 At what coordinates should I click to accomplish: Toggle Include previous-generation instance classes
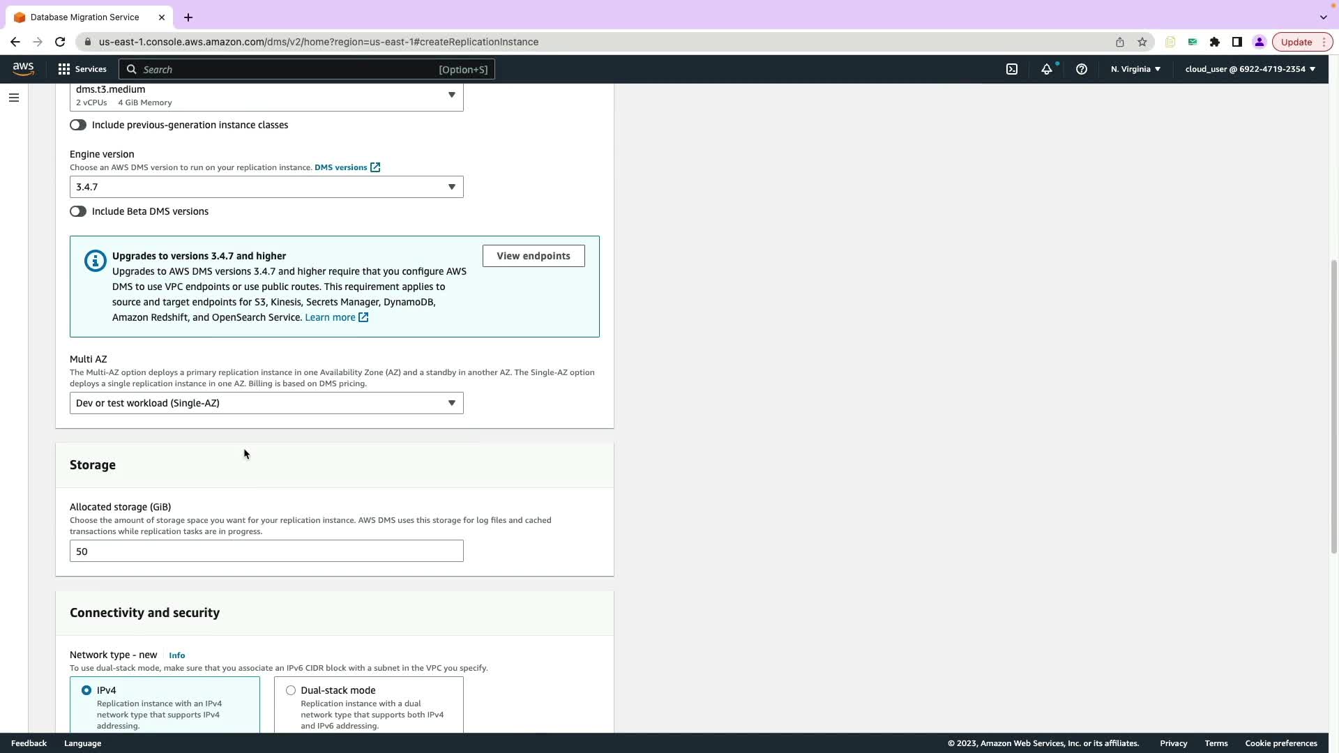coord(78,125)
